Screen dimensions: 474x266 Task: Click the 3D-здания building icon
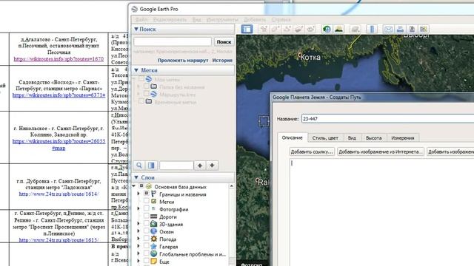(153, 224)
